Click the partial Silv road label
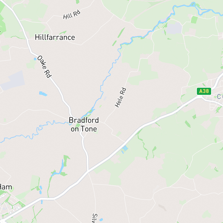Screen dimensions: 223x223 pyautogui.click(x=95, y=218)
